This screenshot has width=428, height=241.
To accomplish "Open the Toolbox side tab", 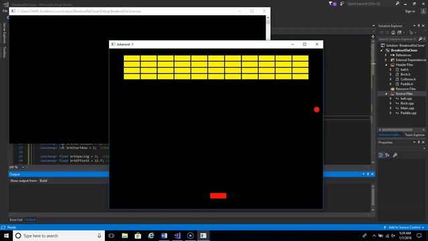I will 5,52.
